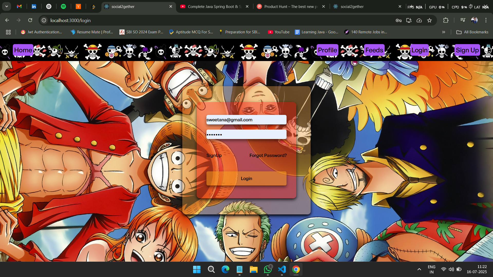Open the Chrome three-dot menu
The width and height of the screenshot is (493, 277).
tap(486, 20)
